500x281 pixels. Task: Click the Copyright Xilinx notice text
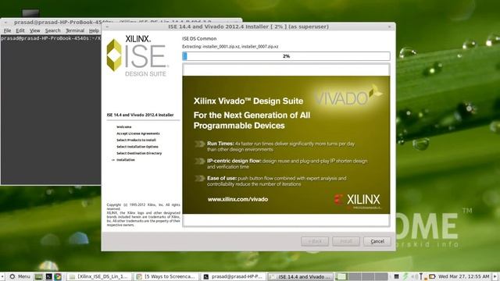point(143,215)
